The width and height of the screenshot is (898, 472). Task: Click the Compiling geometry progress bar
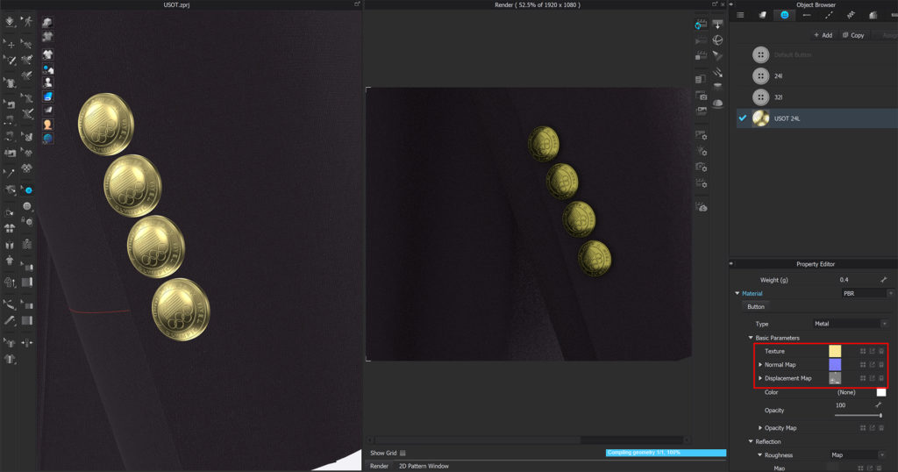click(x=666, y=453)
